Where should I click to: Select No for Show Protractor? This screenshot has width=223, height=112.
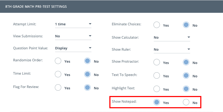coord(186,63)
